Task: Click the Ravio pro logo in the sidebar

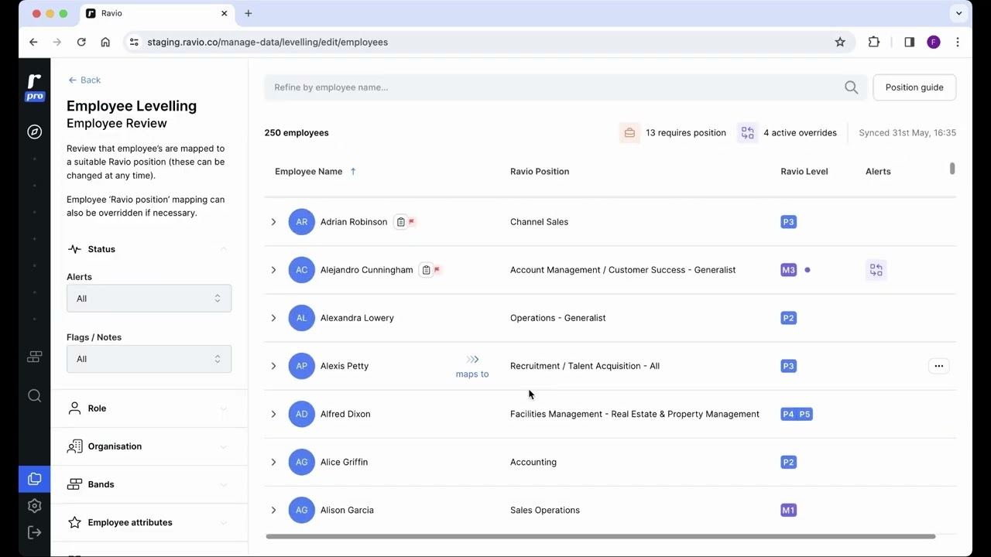Action: tap(34, 87)
